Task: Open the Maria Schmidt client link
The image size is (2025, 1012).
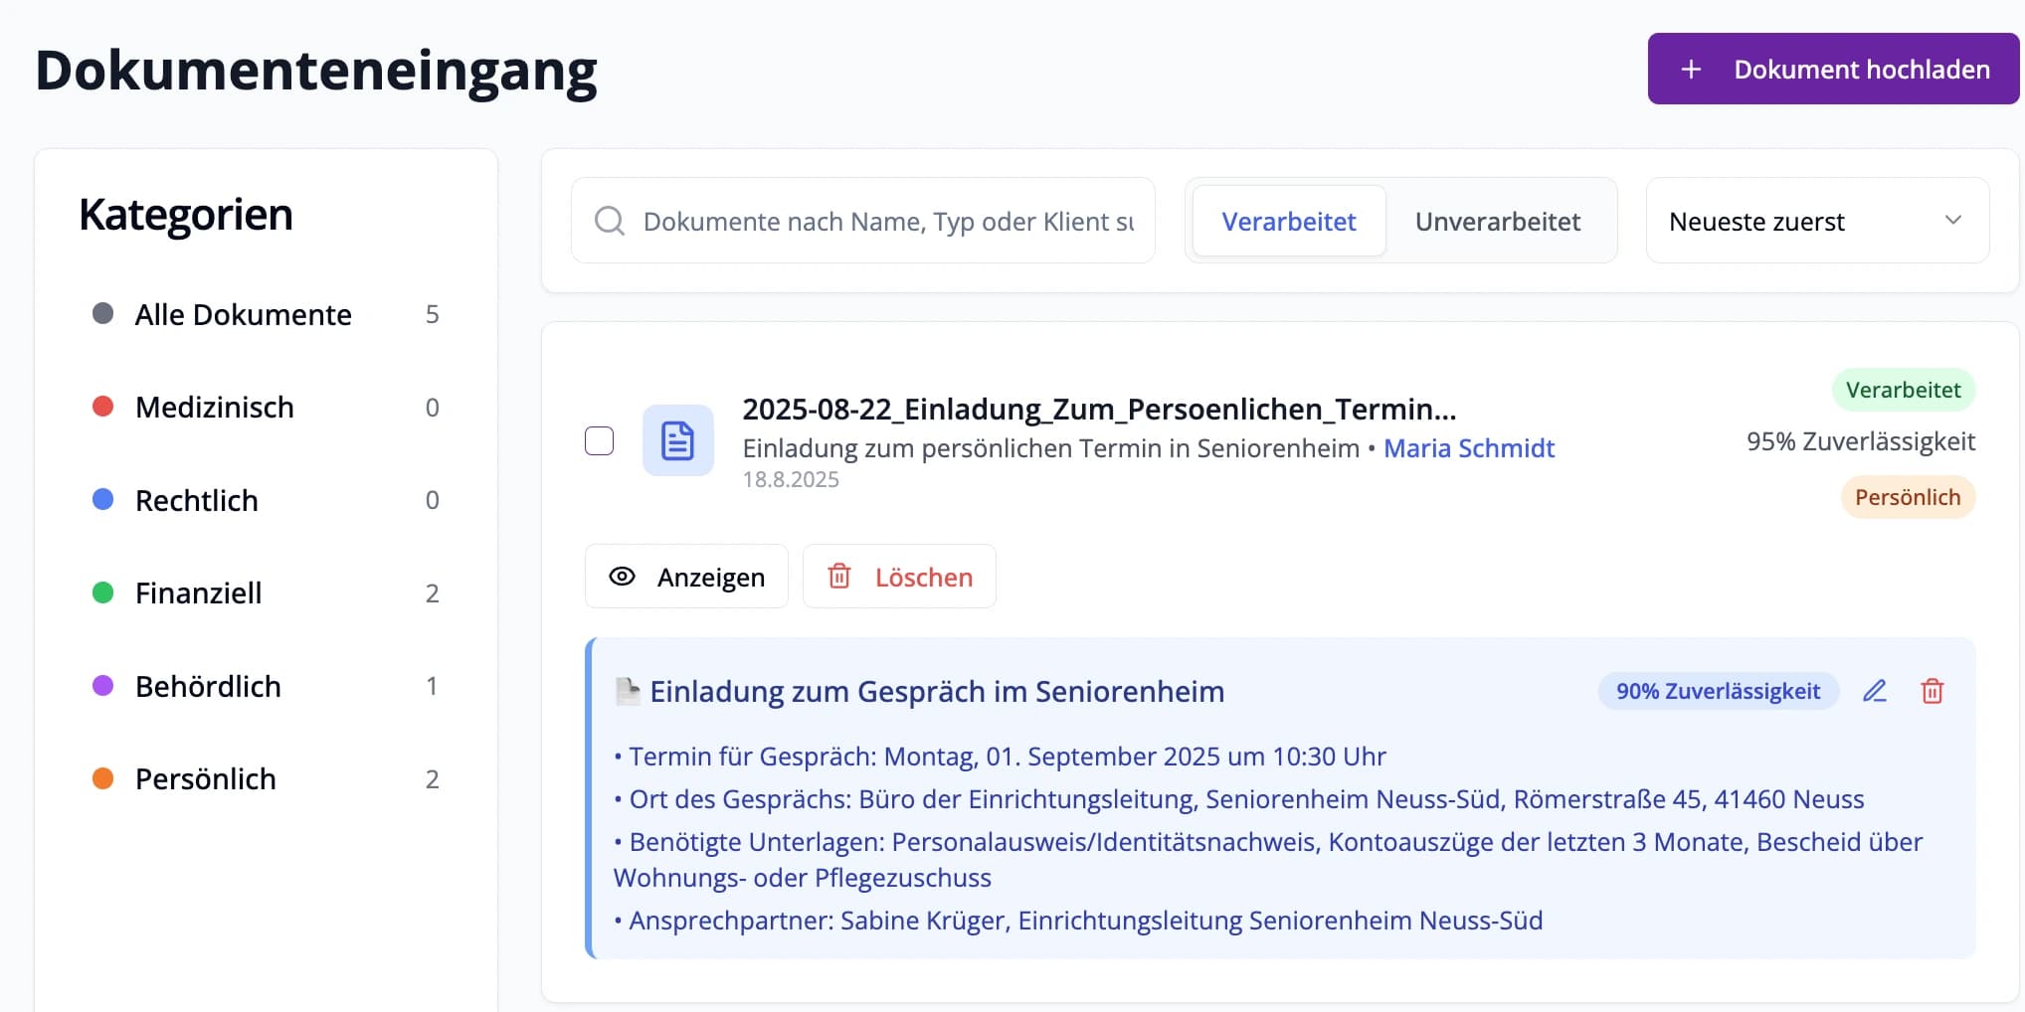Action: click(1468, 448)
